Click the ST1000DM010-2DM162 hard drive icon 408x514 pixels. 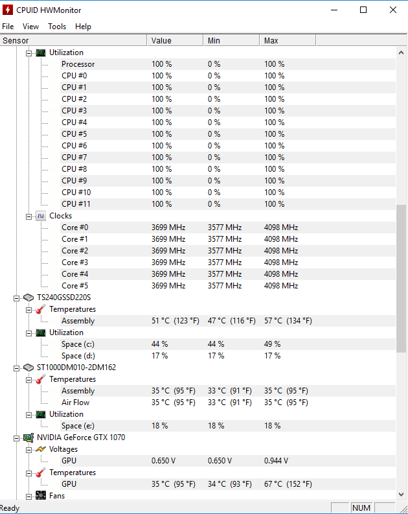[28, 368]
